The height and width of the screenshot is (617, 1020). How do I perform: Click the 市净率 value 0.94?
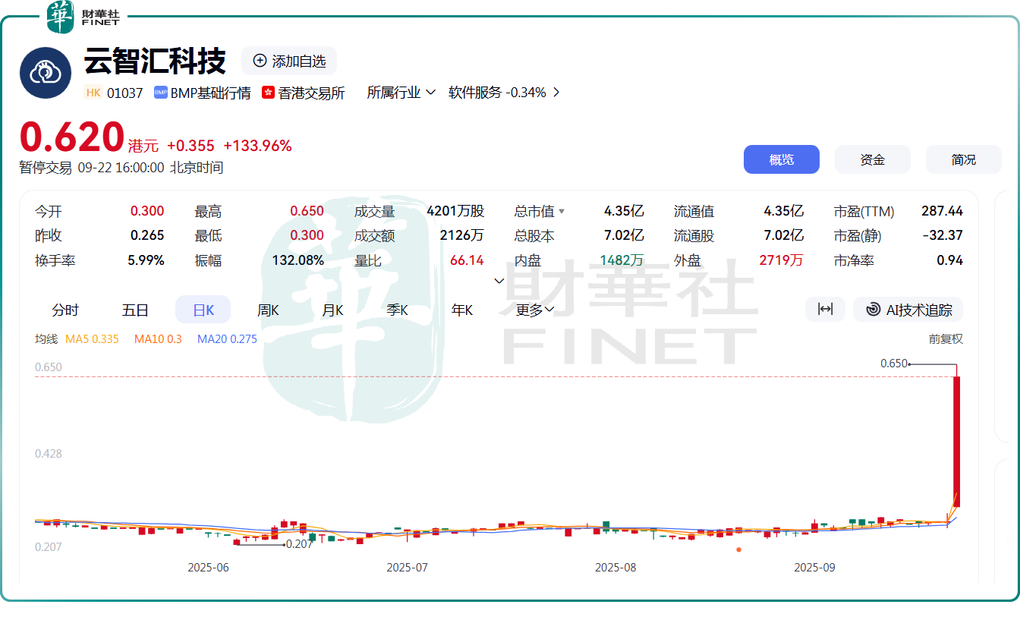(x=949, y=260)
